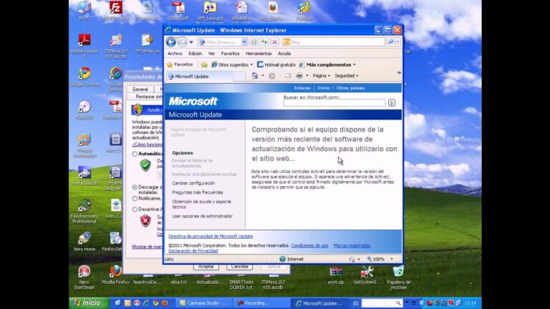This screenshot has width=550, height=309.
Task: Open Hotmail gratuito favorite link
Action: (x=276, y=65)
